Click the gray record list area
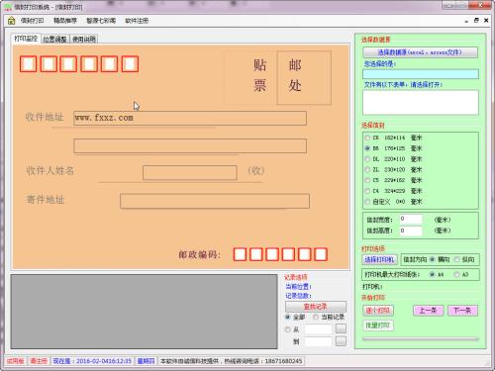This screenshot has height=371, width=495. point(144,312)
